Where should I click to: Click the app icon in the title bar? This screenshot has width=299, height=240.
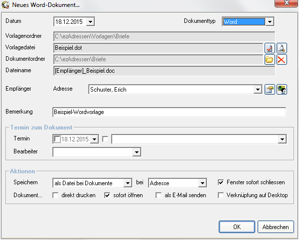5,5
